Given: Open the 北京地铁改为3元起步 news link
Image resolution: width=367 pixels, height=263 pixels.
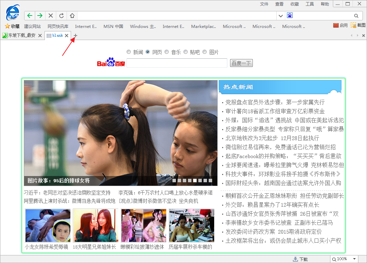Looking at the screenshot, I should [272, 138].
